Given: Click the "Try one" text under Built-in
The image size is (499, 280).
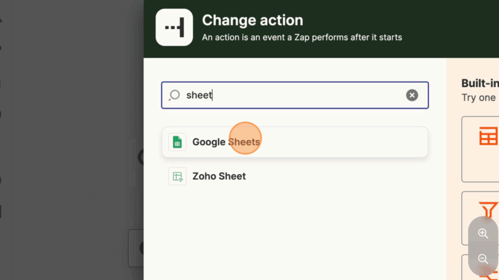Looking at the screenshot, I should point(478,98).
